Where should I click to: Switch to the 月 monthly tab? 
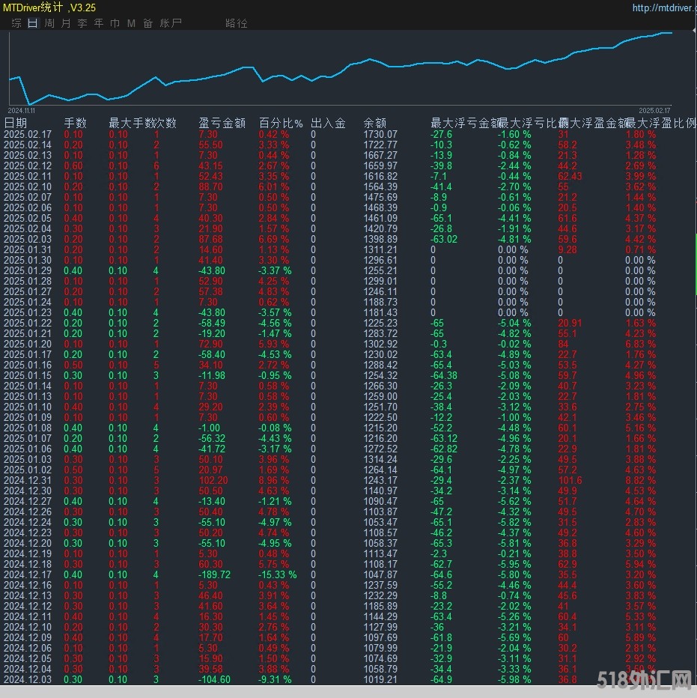pyautogui.click(x=66, y=23)
